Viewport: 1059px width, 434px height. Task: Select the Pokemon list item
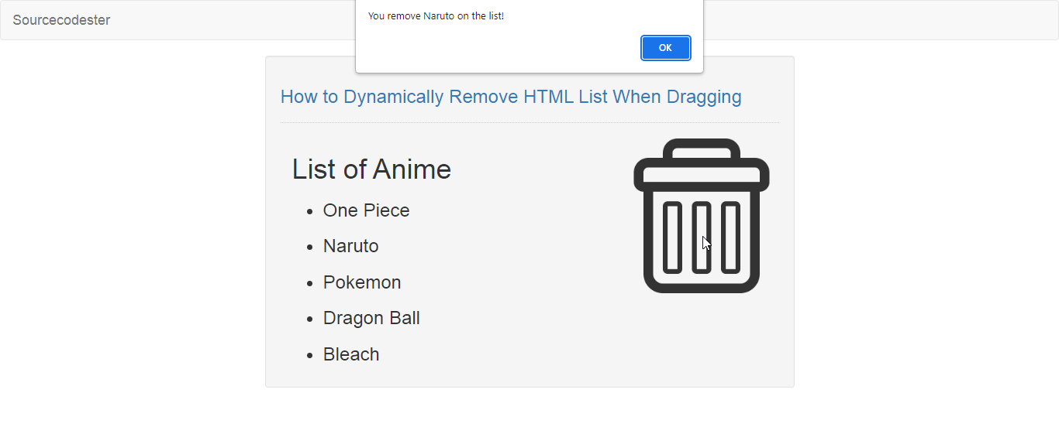(362, 282)
